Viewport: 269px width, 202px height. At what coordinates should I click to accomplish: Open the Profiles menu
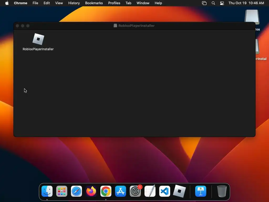(114, 3)
